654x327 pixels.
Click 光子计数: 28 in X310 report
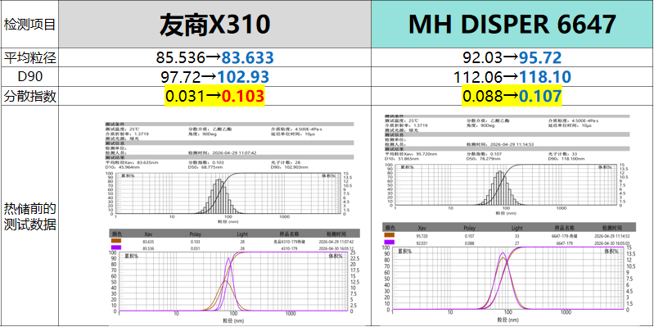286,162
